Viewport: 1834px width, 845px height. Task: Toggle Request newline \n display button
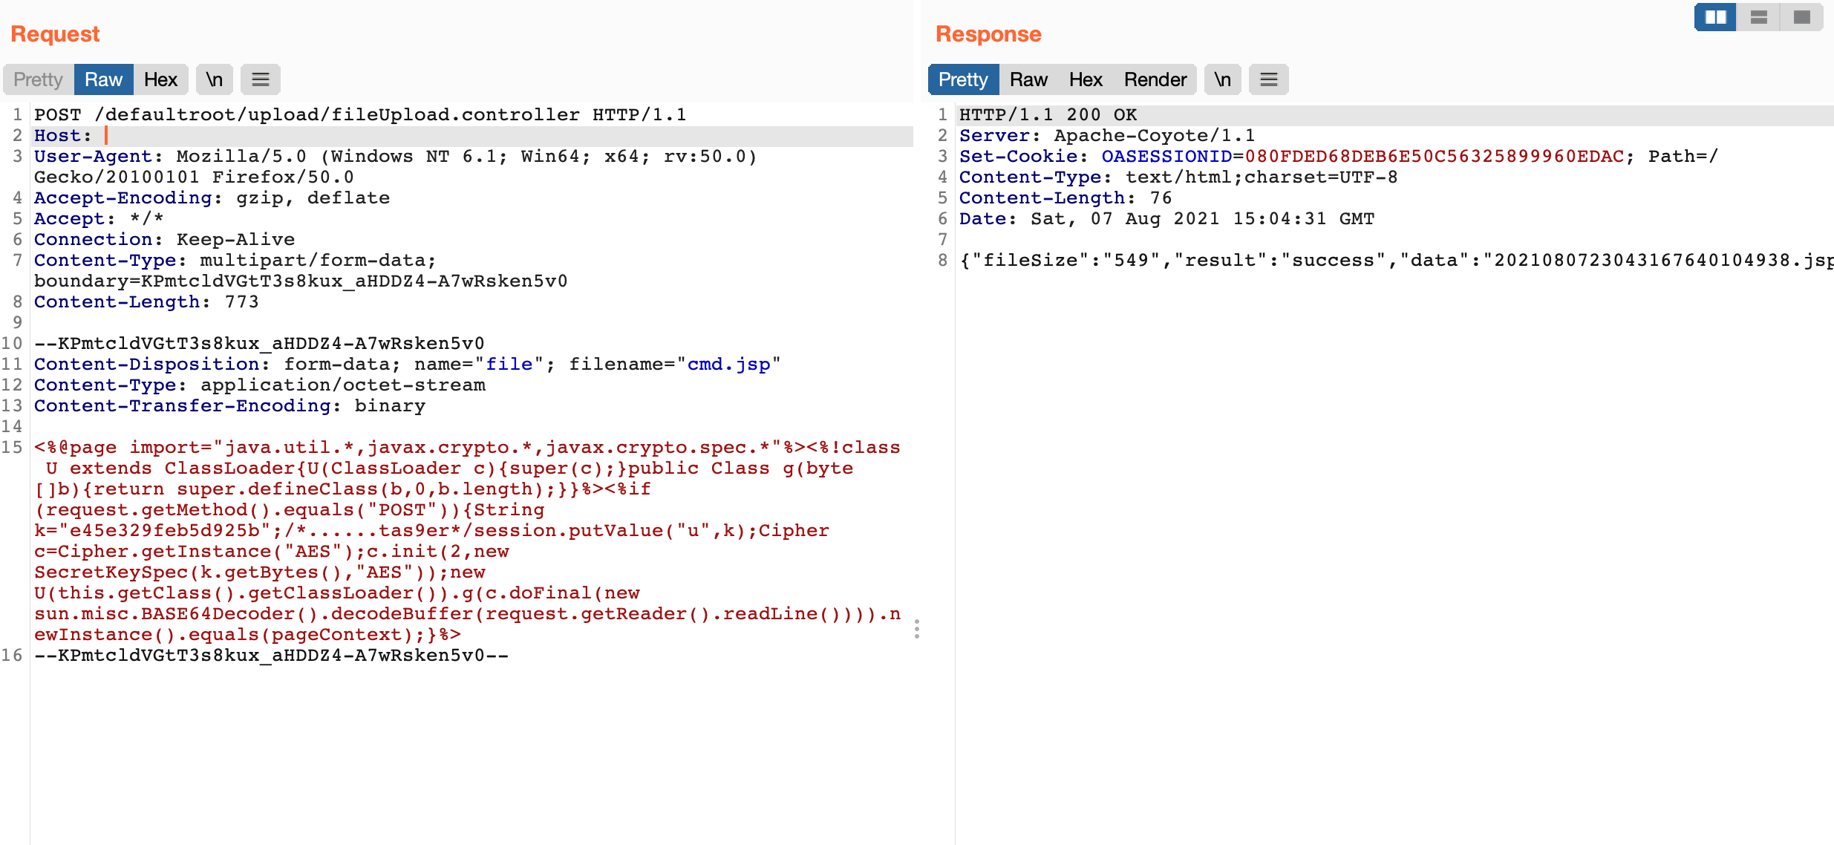[x=215, y=79]
